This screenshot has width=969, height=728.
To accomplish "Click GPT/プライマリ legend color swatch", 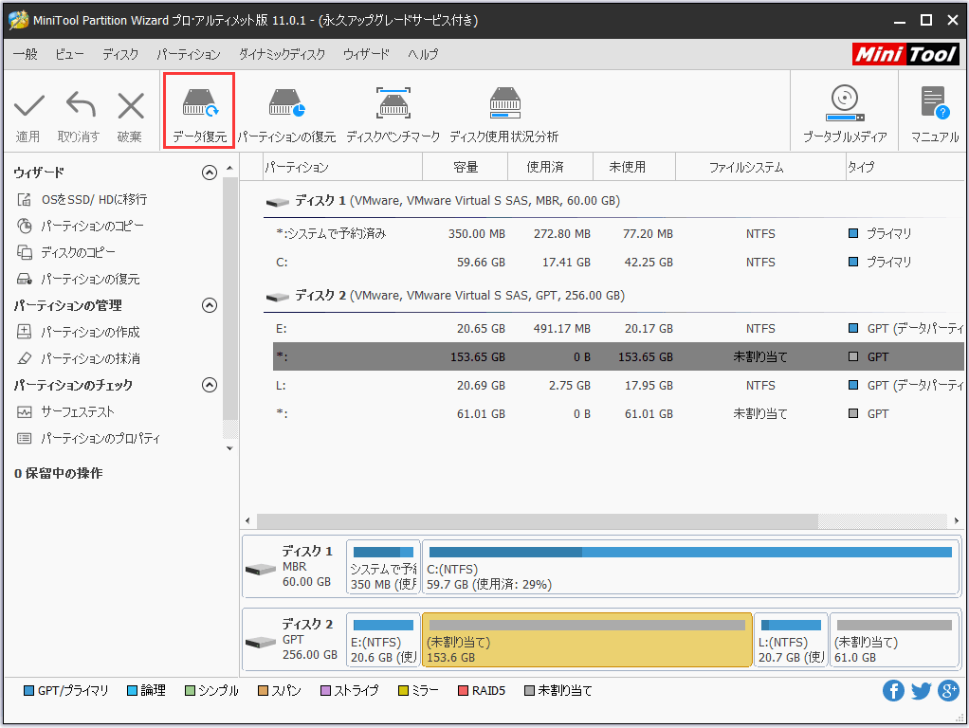I will coord(28,690).
